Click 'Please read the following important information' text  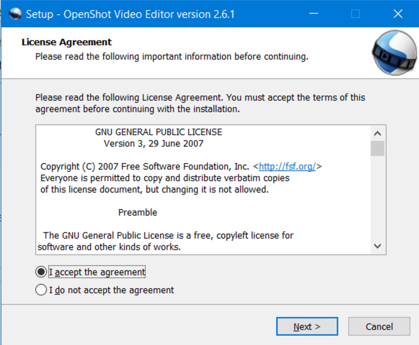click(172, 57)
